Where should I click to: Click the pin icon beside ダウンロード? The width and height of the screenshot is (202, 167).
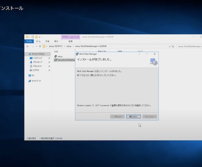[49, 62]
